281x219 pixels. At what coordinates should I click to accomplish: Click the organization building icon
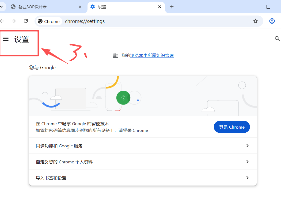(115, 55)
